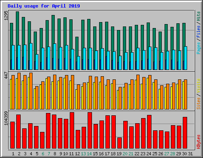Select the orange visits bar for day 4
The image size is (203, 158).
click(31, 91)
